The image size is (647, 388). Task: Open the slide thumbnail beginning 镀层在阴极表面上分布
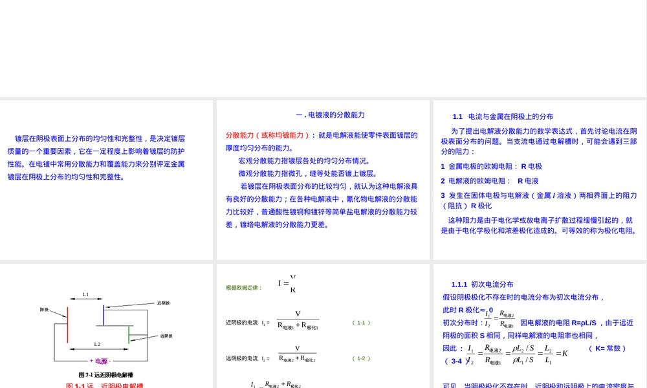pos(107,180)
